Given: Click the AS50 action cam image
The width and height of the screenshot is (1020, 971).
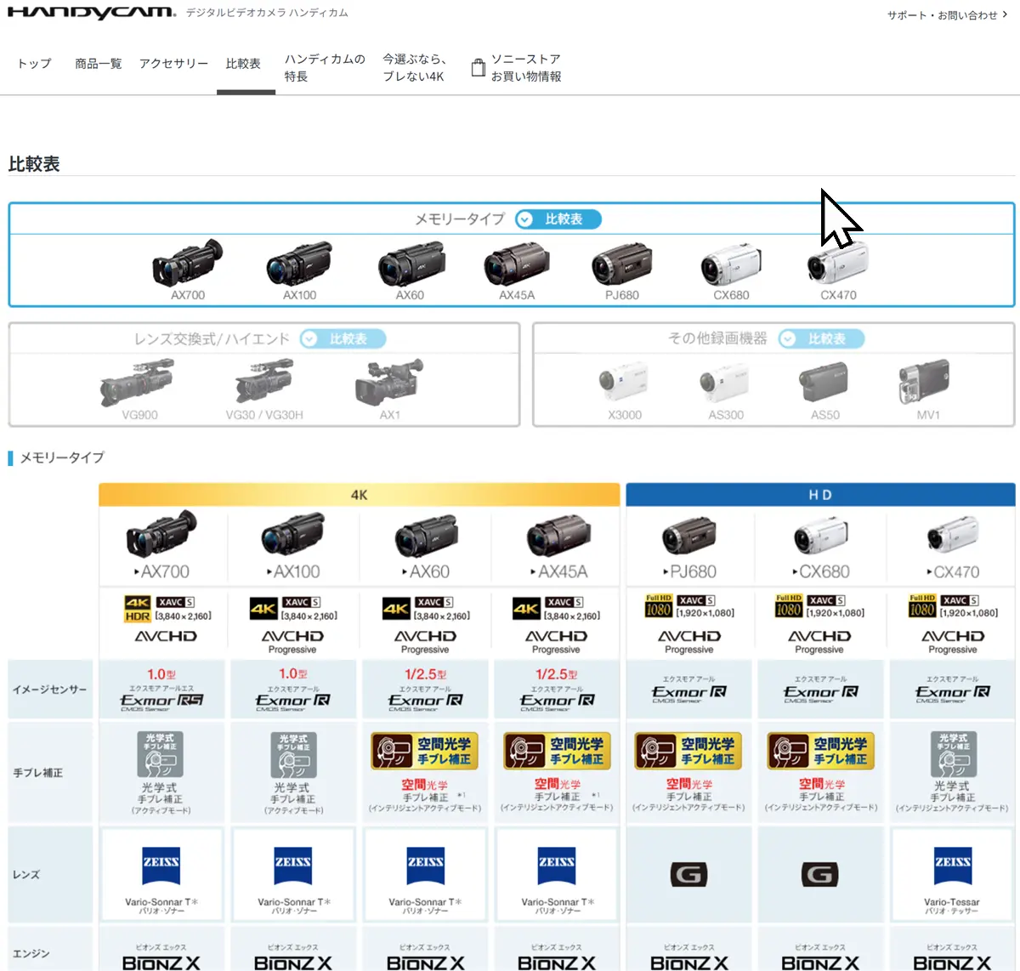Looking at the screenshot, I should [x=824, y=384].
